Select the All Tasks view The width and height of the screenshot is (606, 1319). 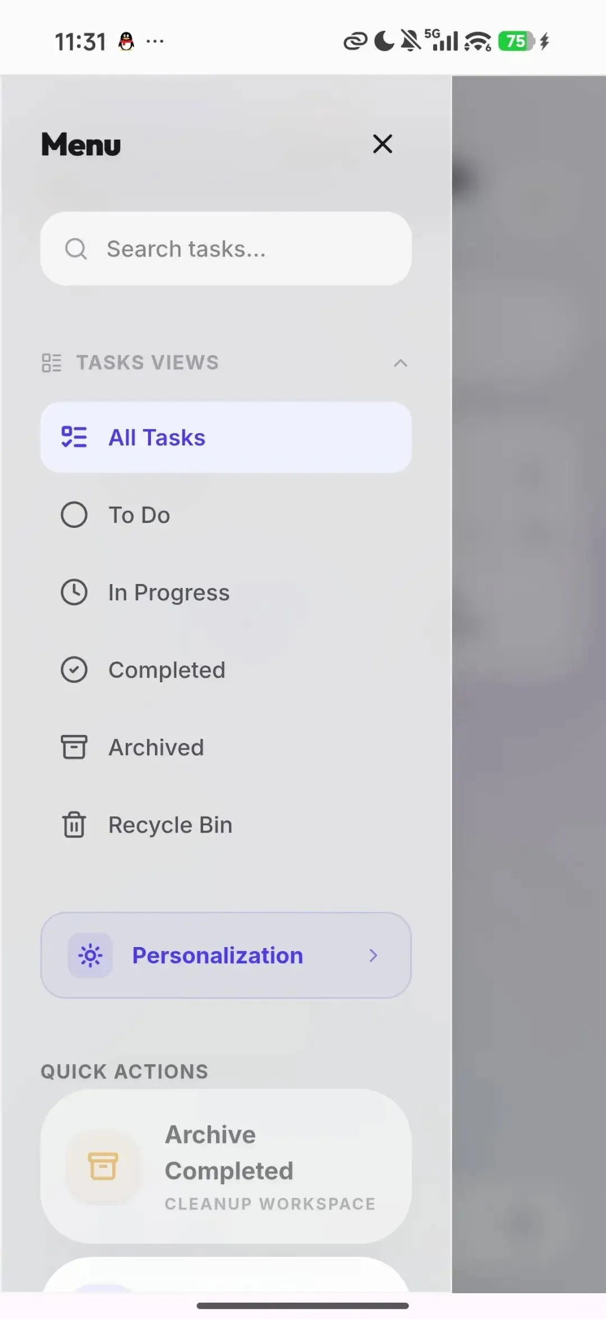click(158, 438)
